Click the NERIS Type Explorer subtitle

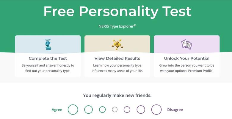[117, 26]
